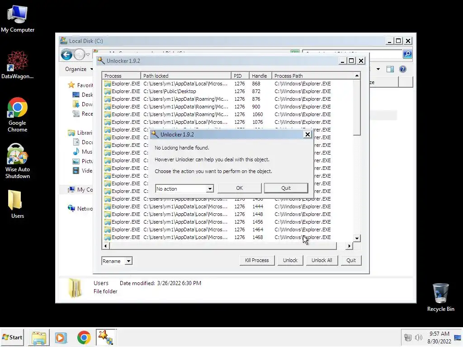Click the Unlock All button
463x347 pixels.
(322, 260)
